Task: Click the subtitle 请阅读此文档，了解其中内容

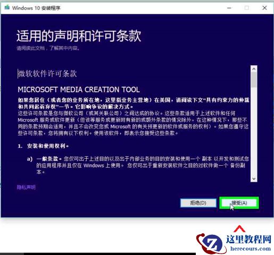Action: click(x=48, y=48)
